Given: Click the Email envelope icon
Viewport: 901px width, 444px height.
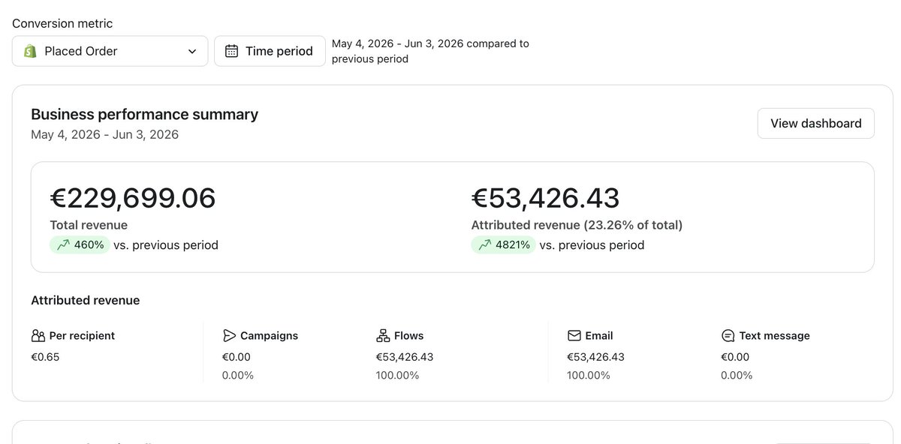Looking at the screenshot, I should (574, 335).
